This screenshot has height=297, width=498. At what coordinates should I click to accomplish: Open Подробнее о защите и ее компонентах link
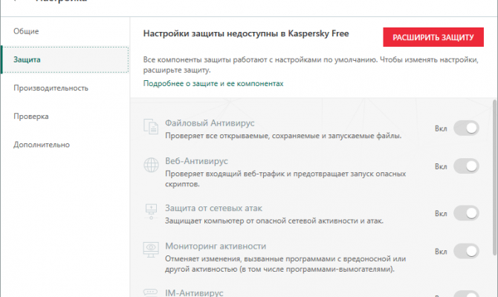pyautogui.click(x=213, y=83)
